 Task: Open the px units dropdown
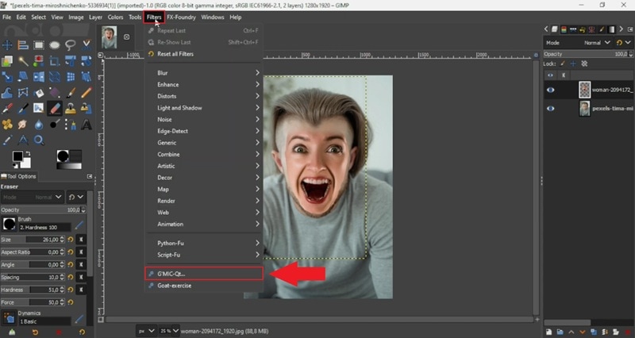(x=146, y=331)
